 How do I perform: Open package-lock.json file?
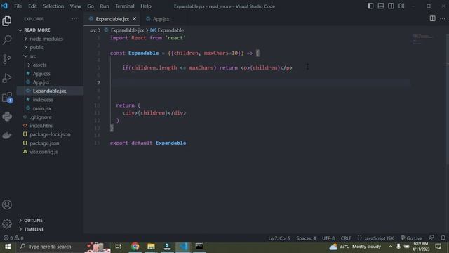tap(50, 134)
